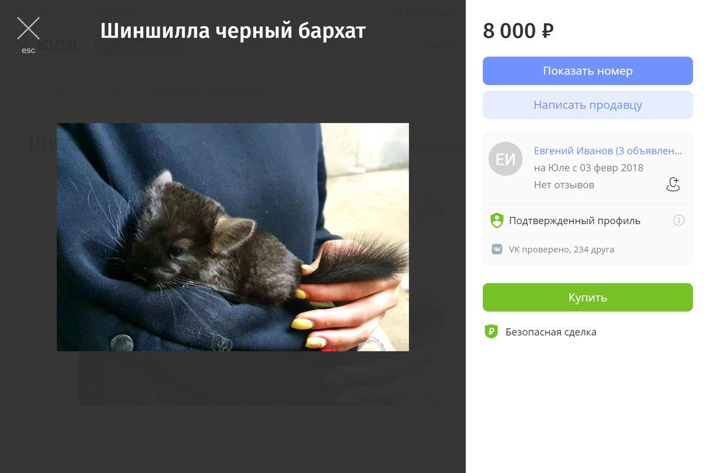Click the Нет отзывов text
Viewport: 710px width, 473px height.
tap(564, 185)
